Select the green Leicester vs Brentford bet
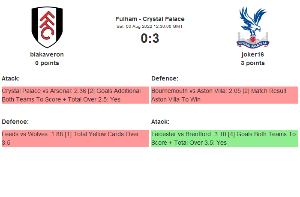 click(225, 138)
